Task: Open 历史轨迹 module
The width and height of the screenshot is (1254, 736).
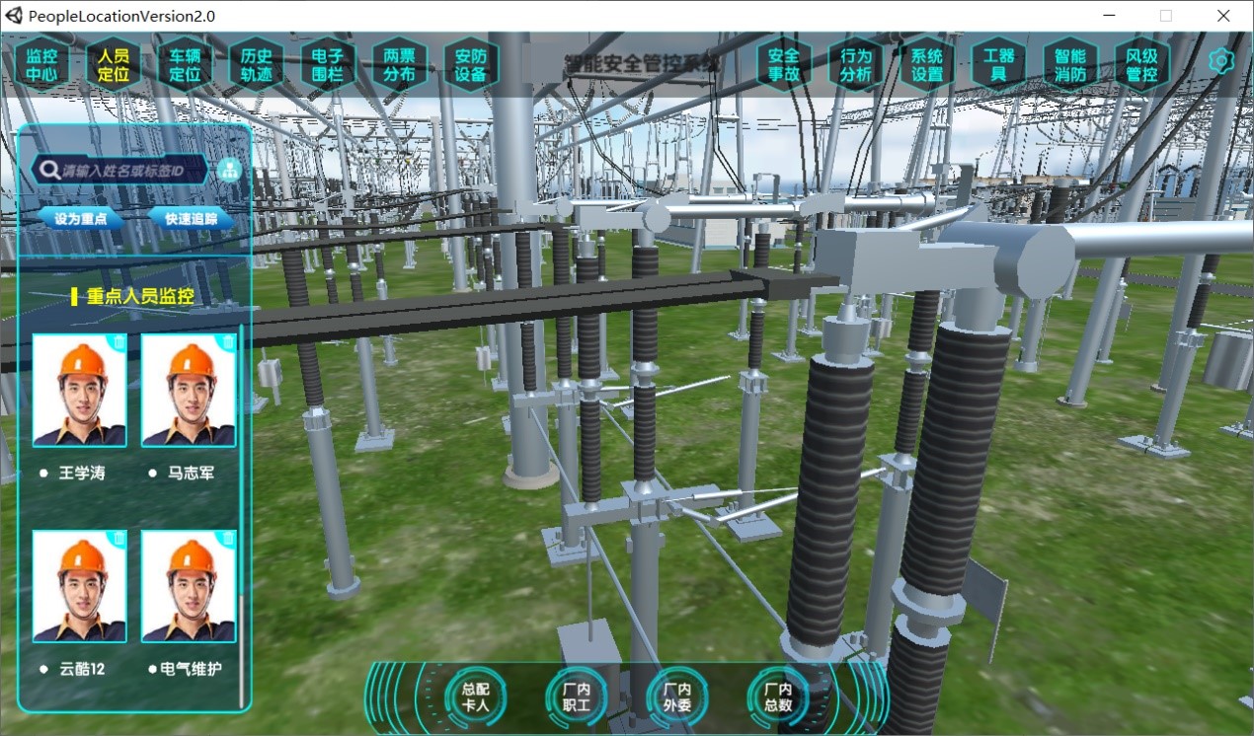Action: tap(256, 65)
